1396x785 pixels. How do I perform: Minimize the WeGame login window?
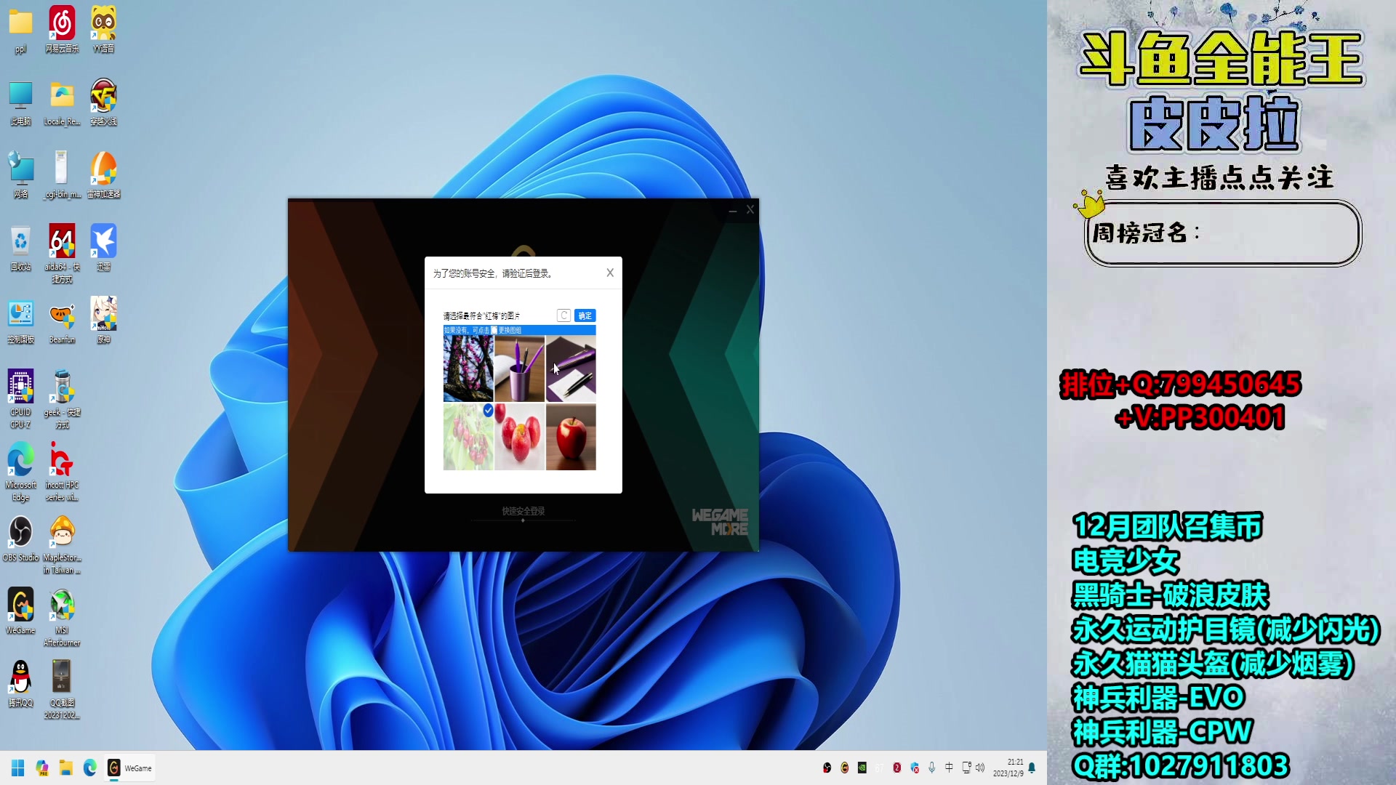click(x=732, y=210)
